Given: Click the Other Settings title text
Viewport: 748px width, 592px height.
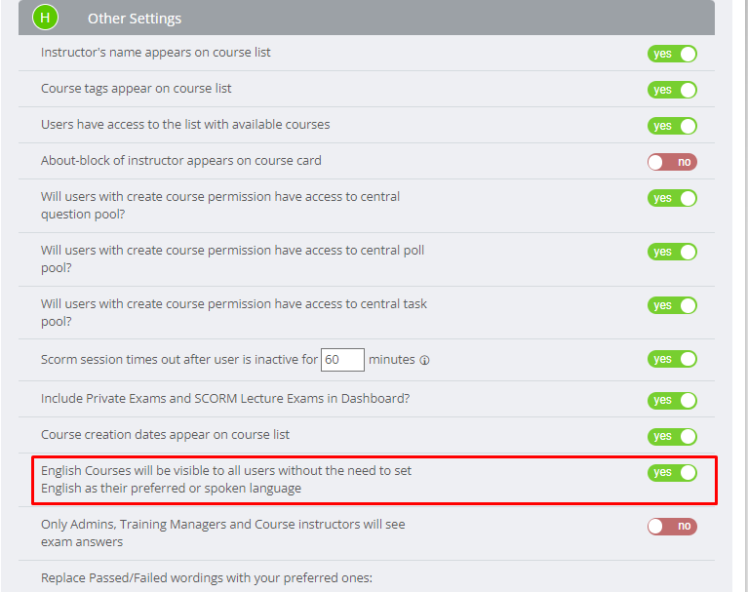Looking at the screenshot, I should click(135, 19).
